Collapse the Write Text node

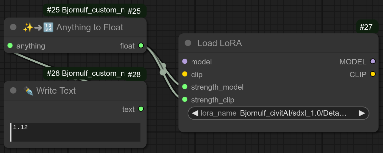tap(13, 90)
